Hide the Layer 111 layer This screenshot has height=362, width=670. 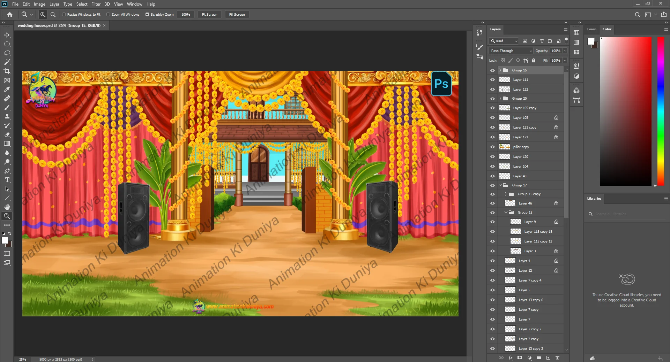pos(492,80)
